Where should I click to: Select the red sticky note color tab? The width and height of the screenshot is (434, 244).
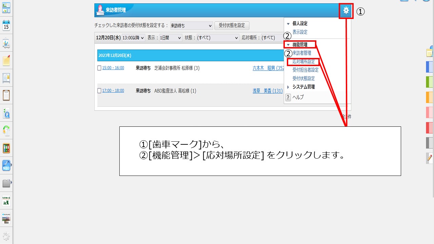[x=430, y=128]
